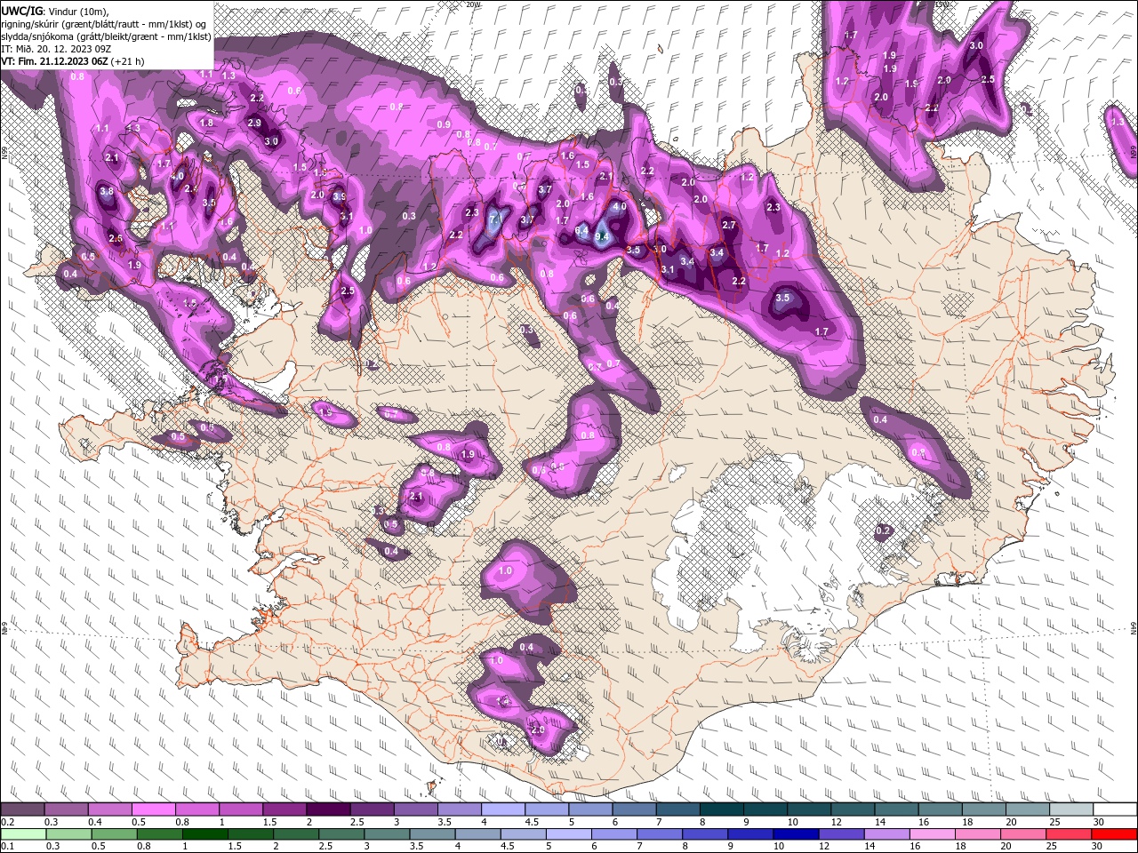Select the bright pink swatch between 0.5 and 0.8 in the upper legend
The width and height of the screenshot is (1138, 853).
(153, 809)
